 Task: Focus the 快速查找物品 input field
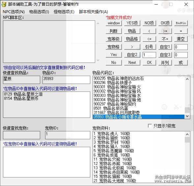[21, 80]
